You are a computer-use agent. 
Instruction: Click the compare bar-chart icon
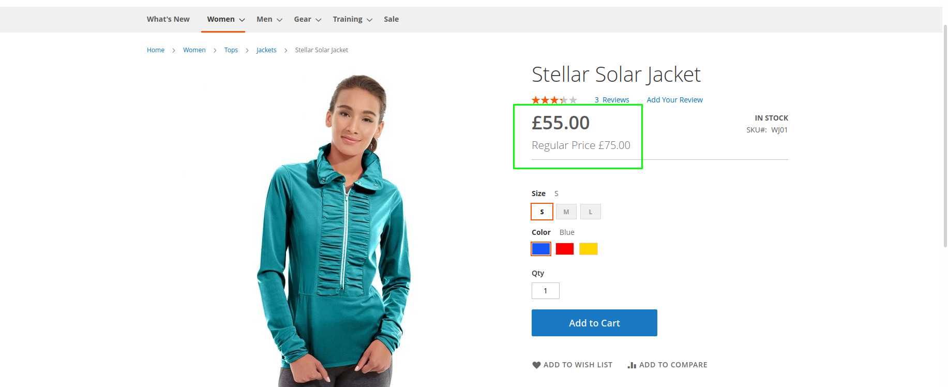(631, 365)
